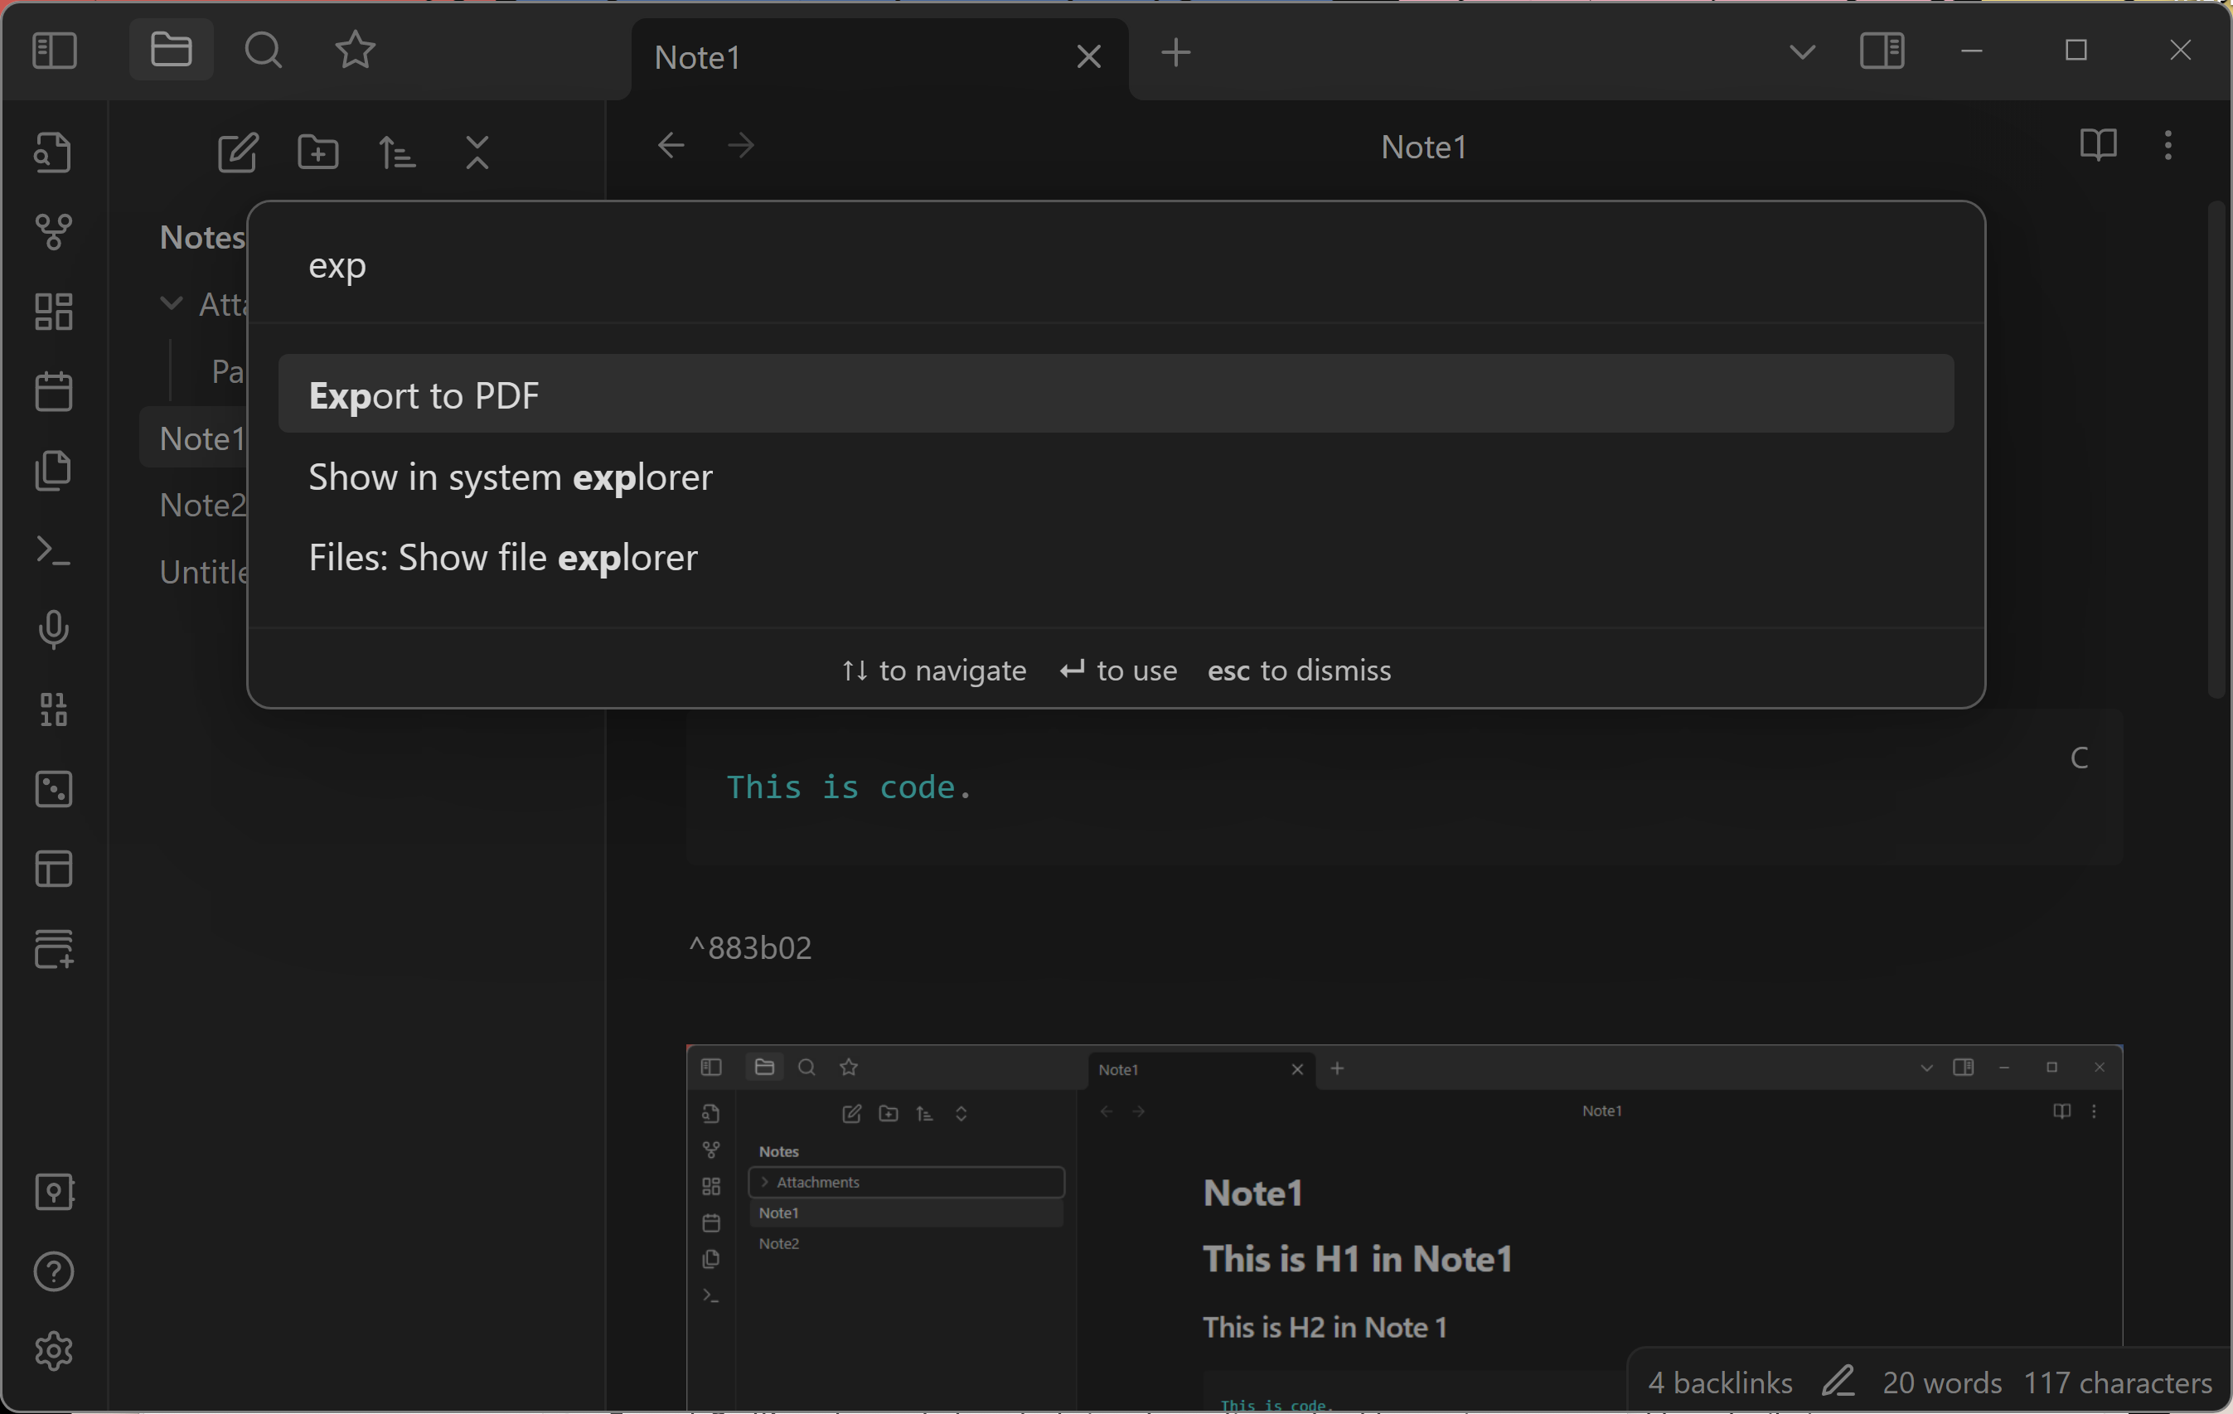
Task: Click the search/magnifier icon
Action: tap(264, 51)
